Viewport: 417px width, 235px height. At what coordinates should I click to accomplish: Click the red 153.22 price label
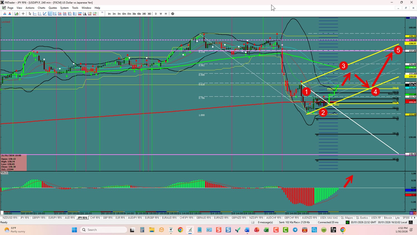tap(411, 102)
